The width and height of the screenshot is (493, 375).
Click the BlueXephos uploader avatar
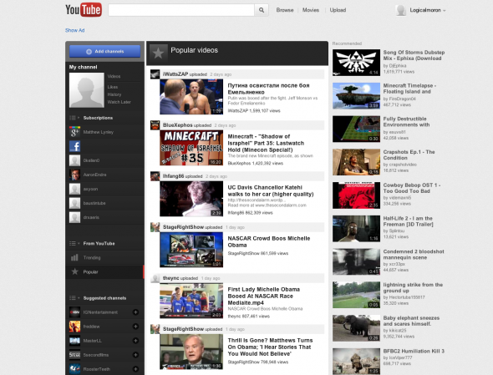click(x=155, y=125)
